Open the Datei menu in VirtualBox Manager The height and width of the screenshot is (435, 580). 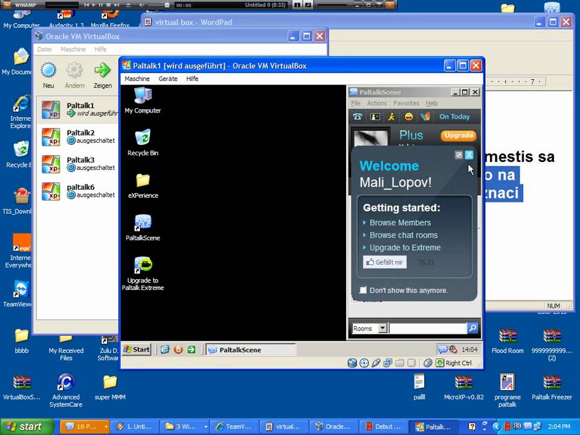(x=44, y=49)
